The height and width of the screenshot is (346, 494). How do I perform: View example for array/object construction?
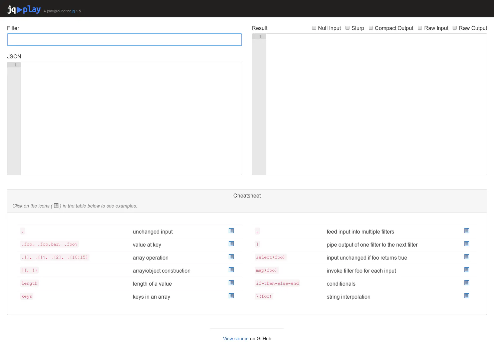(231, 270)
